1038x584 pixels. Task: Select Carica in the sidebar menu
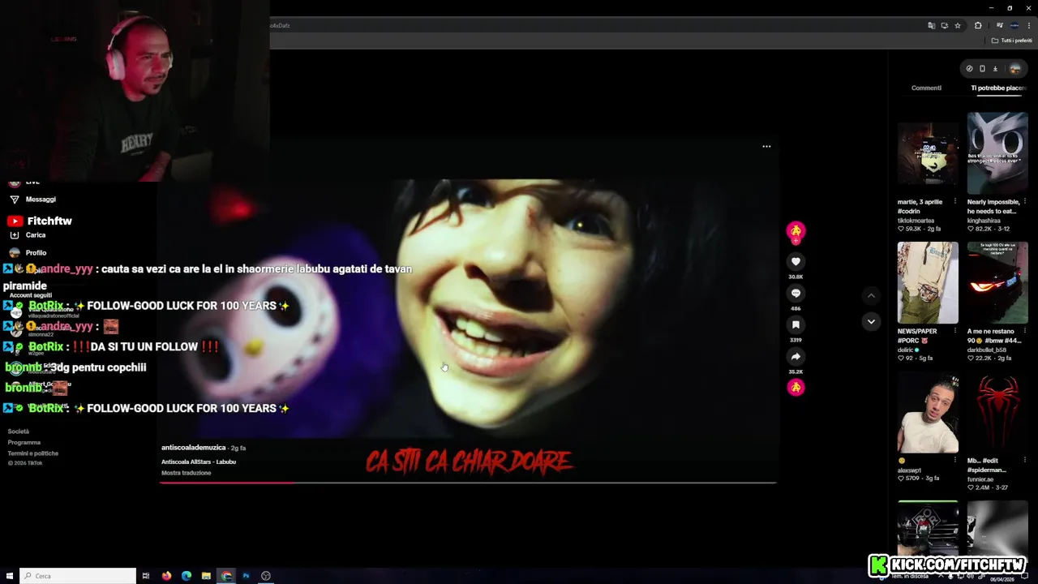pos(36,235)
